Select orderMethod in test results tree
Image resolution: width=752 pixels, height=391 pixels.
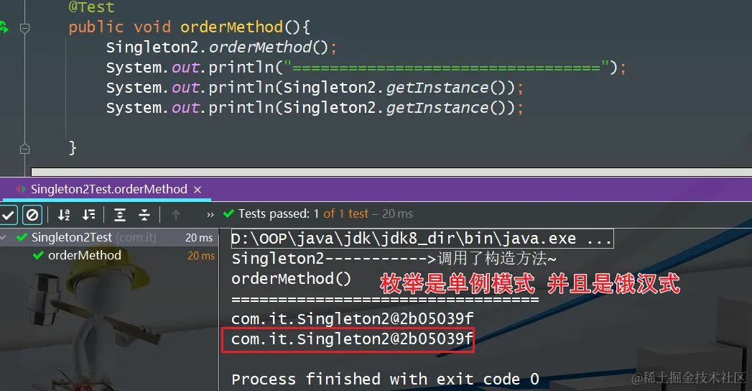pos(85,255)
